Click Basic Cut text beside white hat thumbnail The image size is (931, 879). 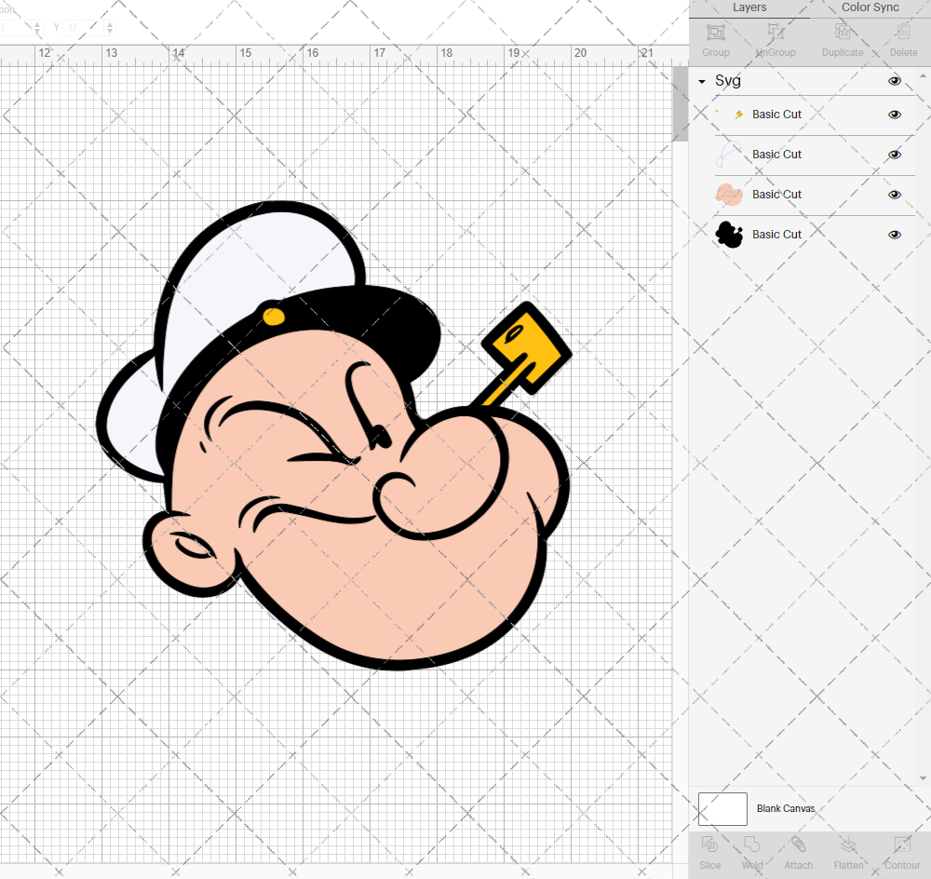pyautogui.click(x=776, y=155)
